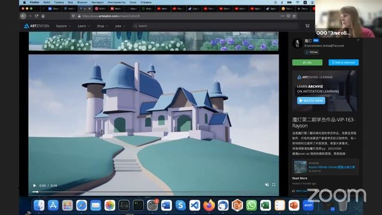Image resolution: width=382 pixels, height=215 pixels.
Task: Open Visual Studio Code from the Dock
Action: (195, 205)
